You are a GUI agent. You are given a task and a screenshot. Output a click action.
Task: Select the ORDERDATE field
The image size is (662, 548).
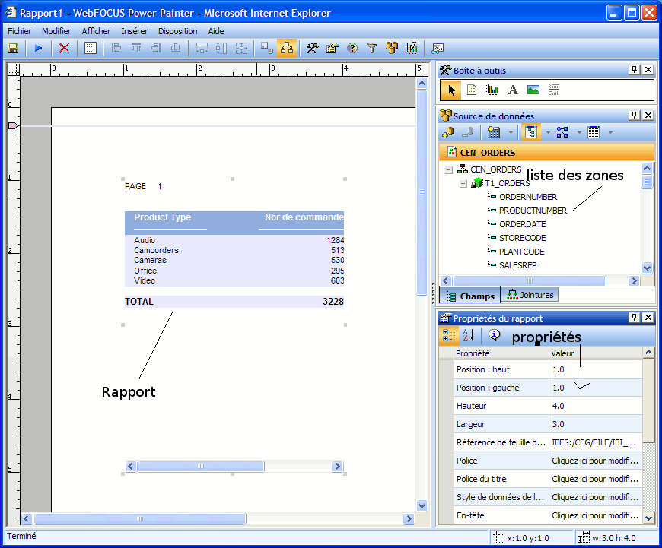pos(522,224)
